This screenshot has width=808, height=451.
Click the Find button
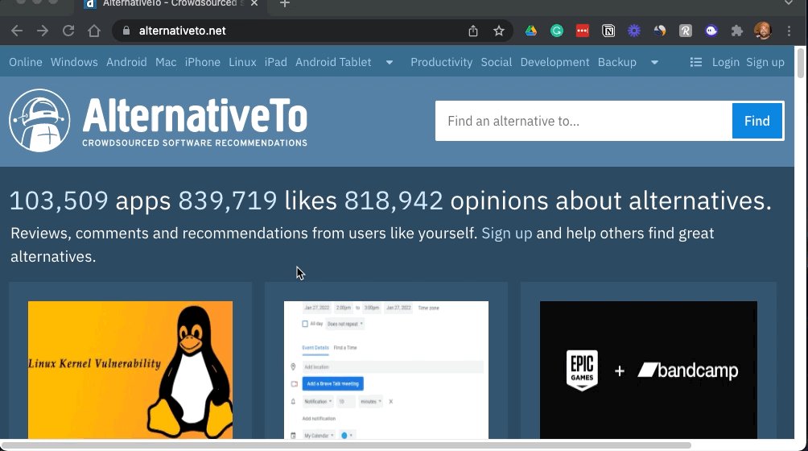pos(757,121)
